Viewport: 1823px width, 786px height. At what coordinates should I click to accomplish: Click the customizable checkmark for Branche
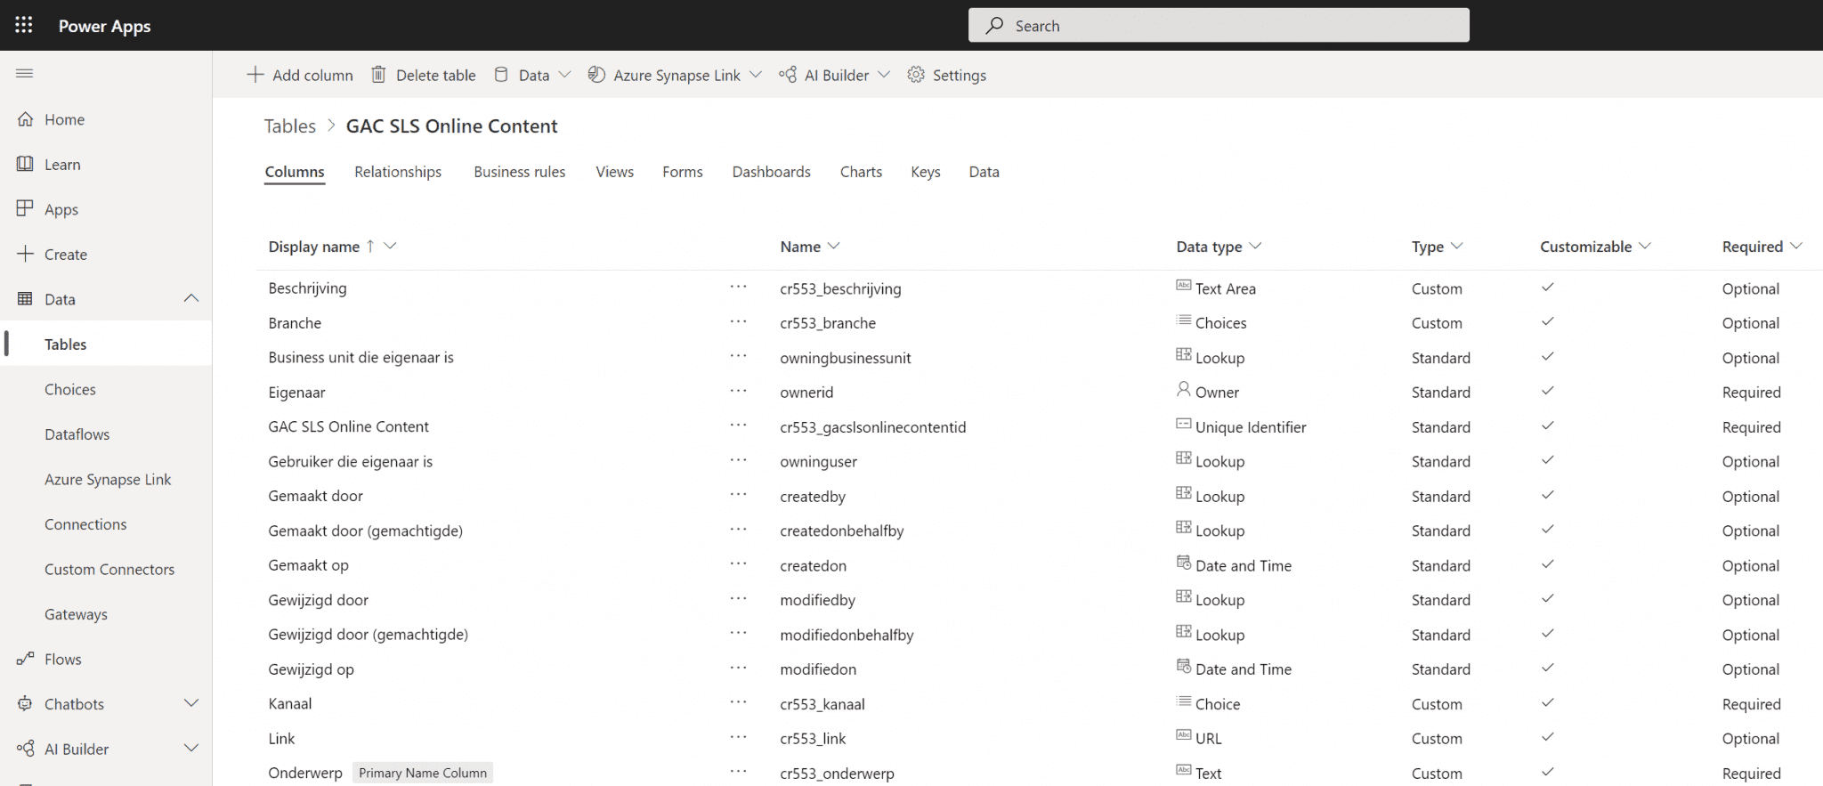(1548, 321)
